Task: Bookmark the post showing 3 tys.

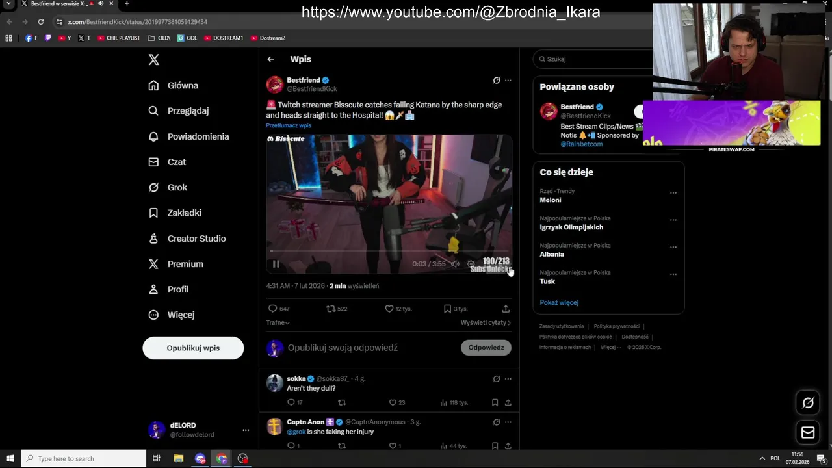Action: [447, 309]
